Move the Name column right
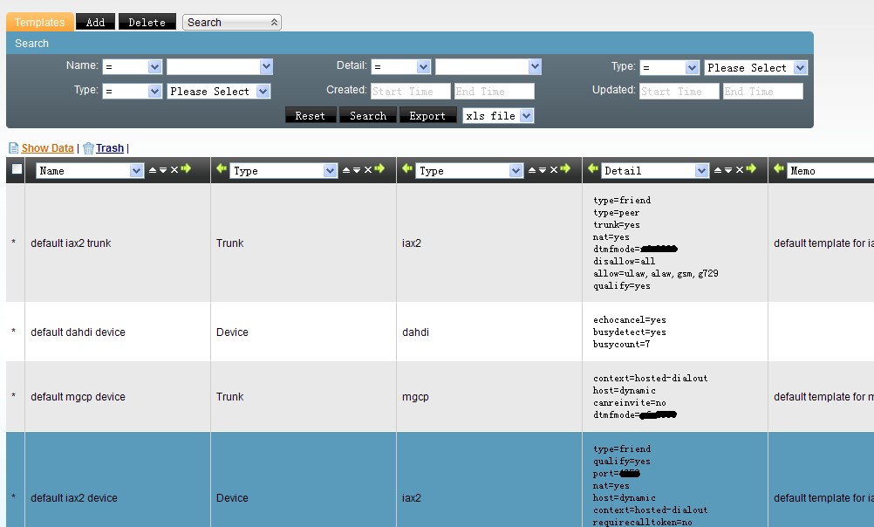This screenshot has height=527, width=874. tap(185, 169)
